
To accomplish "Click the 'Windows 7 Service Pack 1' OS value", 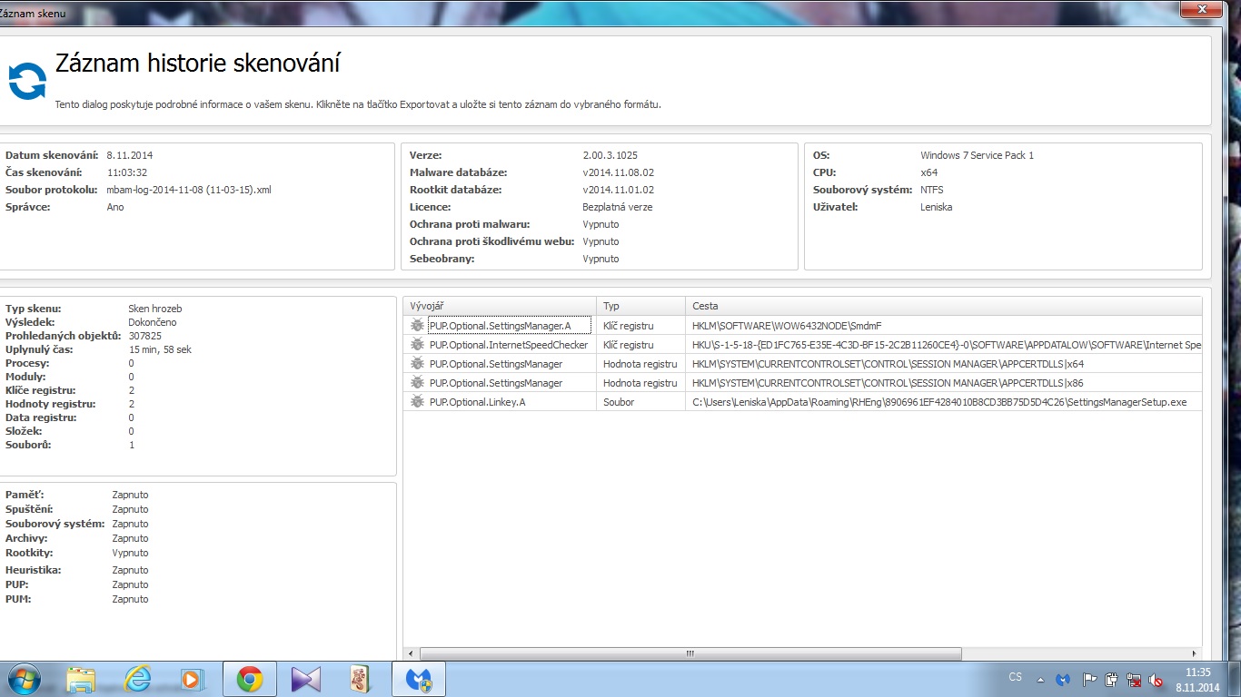I will 977,155.
